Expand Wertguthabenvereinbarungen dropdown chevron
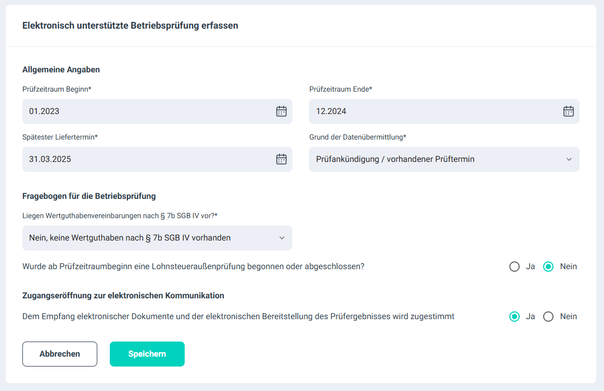This screenshot has width=604, height=391. [282, 238]
